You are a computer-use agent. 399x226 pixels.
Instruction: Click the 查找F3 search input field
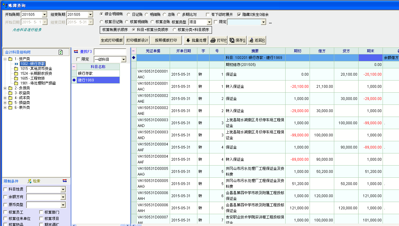(x=110, y=52)
